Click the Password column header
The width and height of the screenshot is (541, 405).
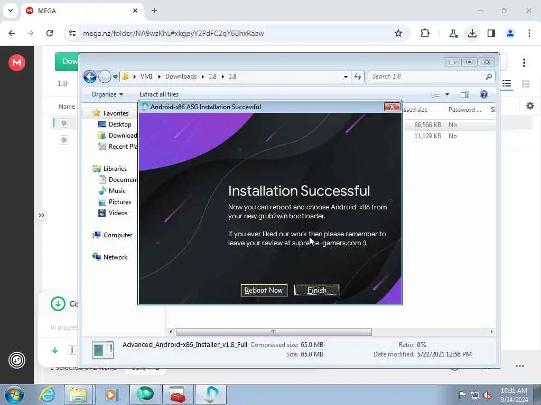point(465,110)
